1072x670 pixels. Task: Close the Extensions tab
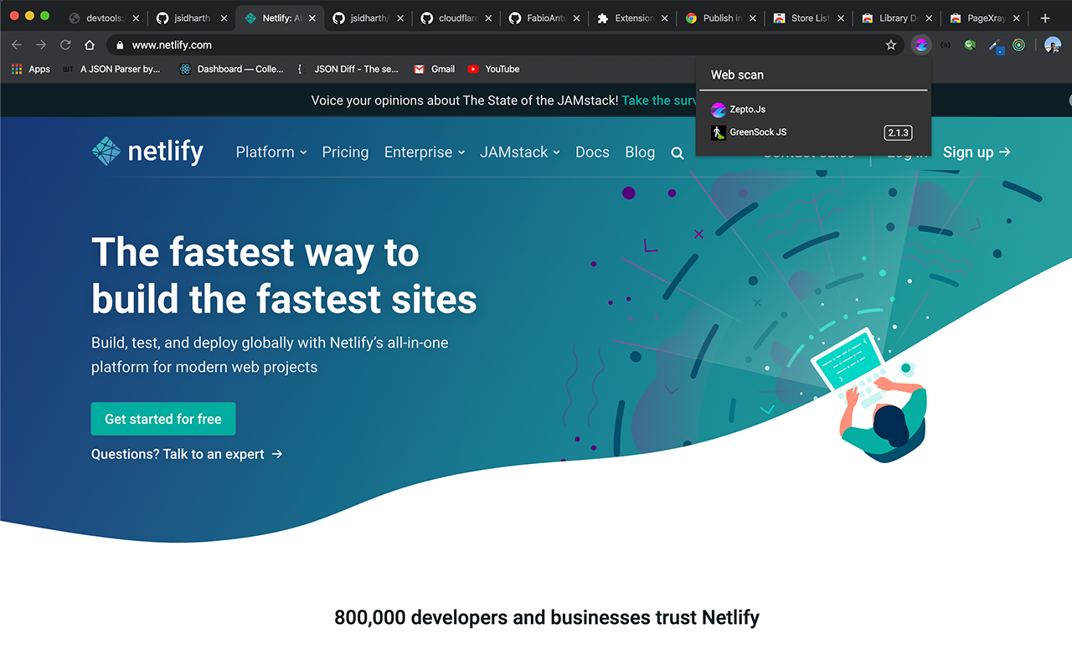point(664,18)
